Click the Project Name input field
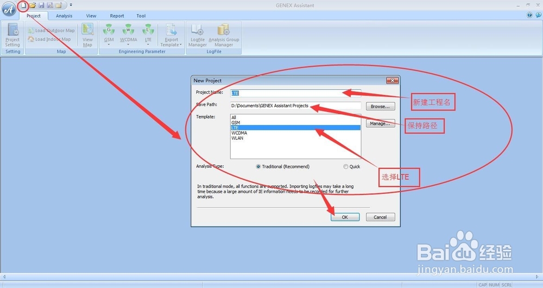 (x=295, y=93)
